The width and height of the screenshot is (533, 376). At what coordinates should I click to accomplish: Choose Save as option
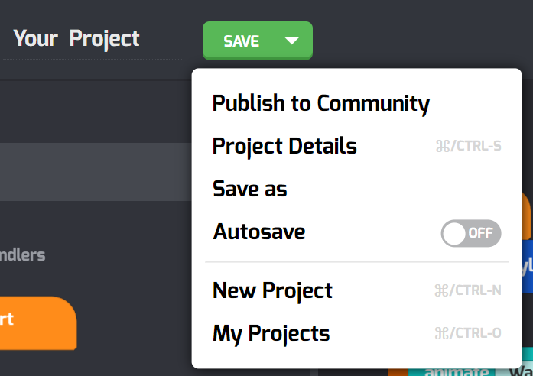coord(250,189)
